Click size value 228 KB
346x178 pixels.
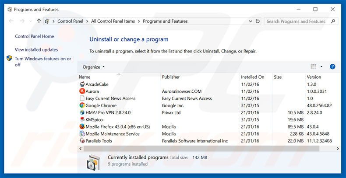[297, 134]
